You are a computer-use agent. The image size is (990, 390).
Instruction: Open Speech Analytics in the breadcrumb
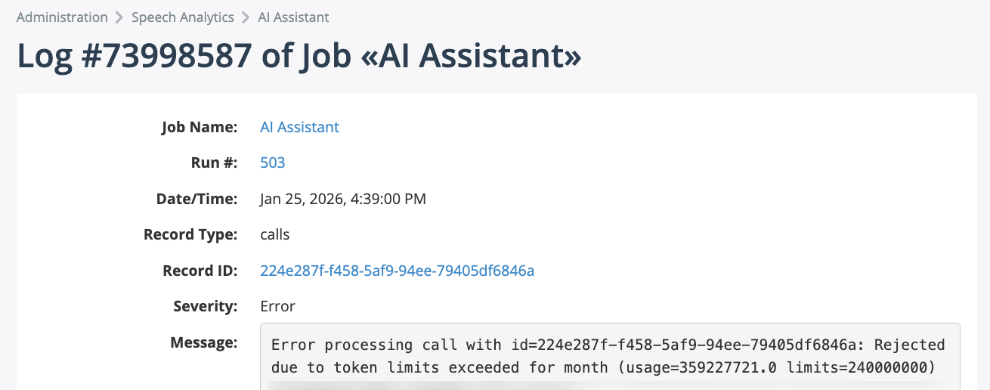click(182, 17)
